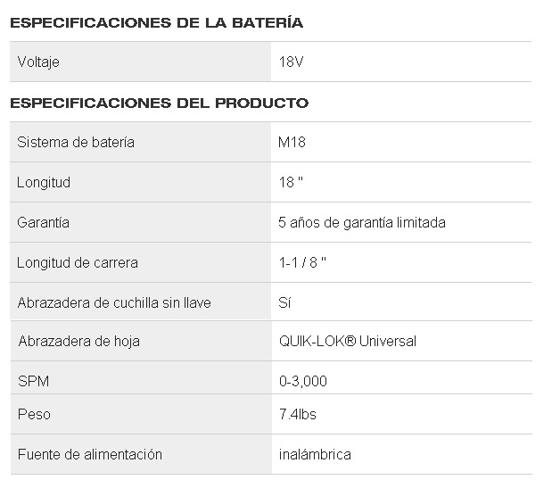
Task: Click the 'inalámbrica' power source value
Action: (315, 454)
